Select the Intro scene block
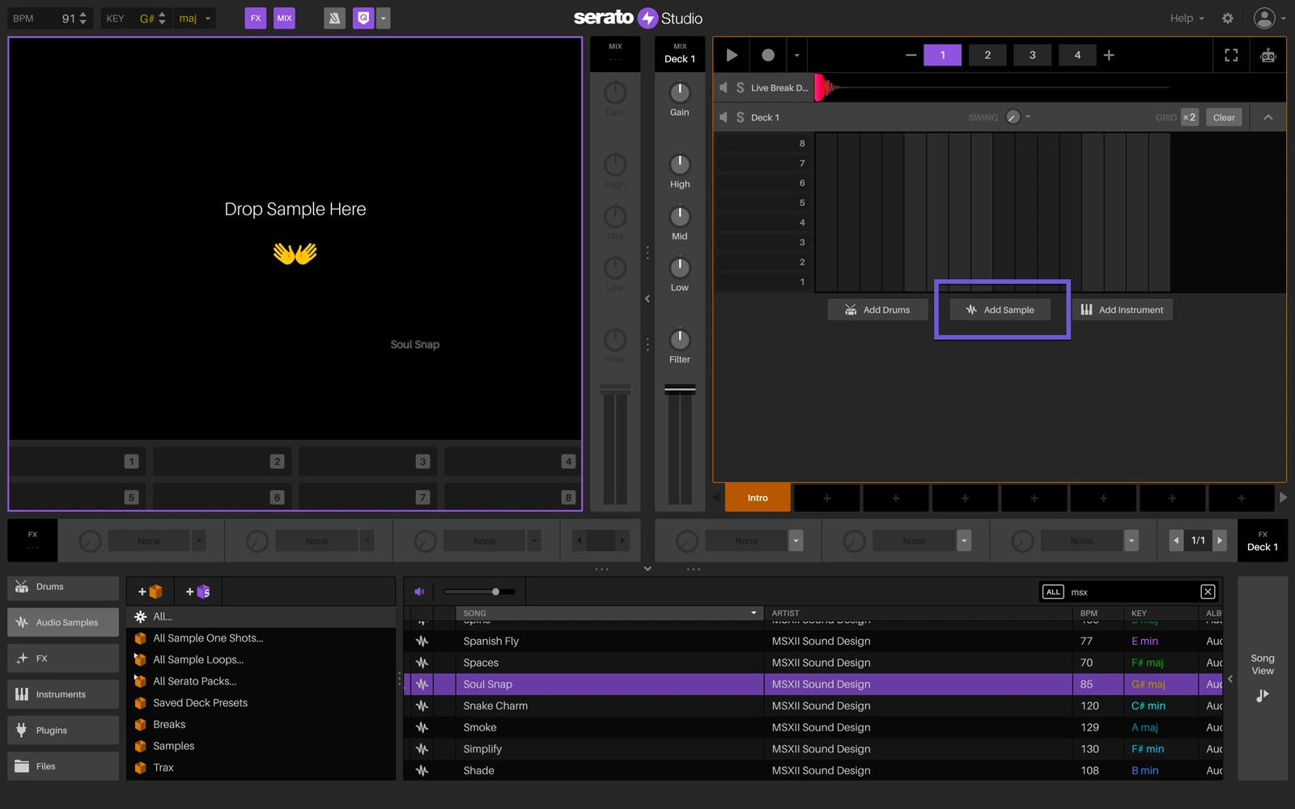The height and width of the screenshot is (809, 1295). point(758,498)
